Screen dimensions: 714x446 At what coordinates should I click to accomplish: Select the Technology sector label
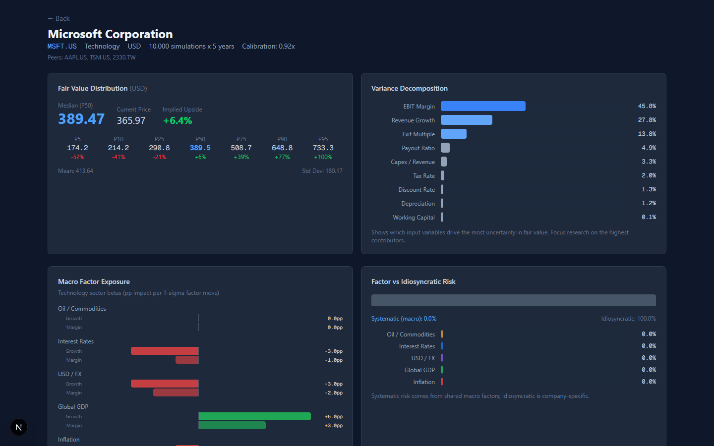pos(102,46)
